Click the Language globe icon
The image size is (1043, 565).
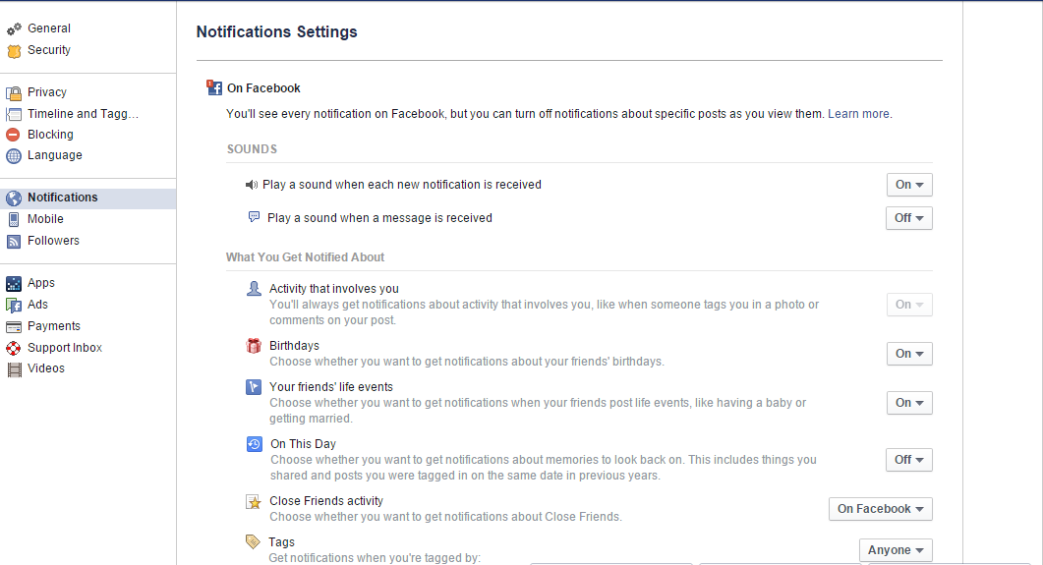click(x=14, y=155)
